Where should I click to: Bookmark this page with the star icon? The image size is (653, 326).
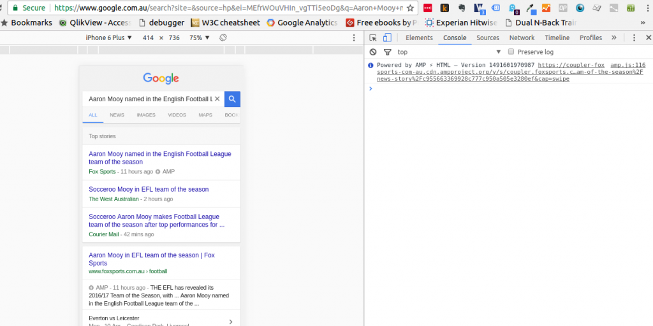click(410, 8)
